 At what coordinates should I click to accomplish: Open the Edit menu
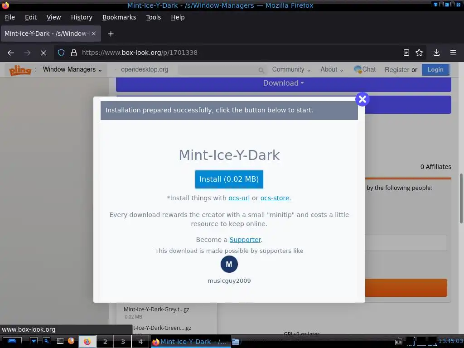31,18
